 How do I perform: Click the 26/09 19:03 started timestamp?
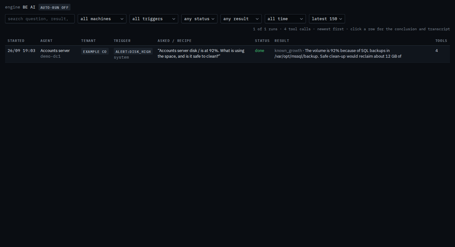click(21, 50)
